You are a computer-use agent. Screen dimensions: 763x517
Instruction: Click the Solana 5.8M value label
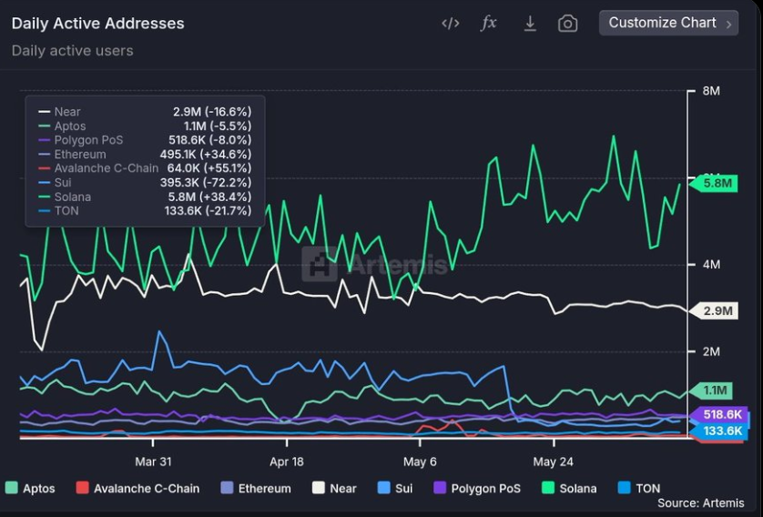click(x=717, y=183)
